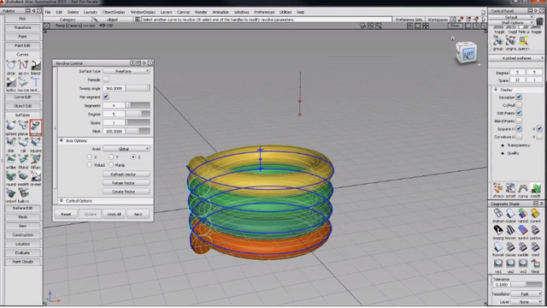Click the view cube in viewport
Screen dimensions: 547x308
(467, 53)
